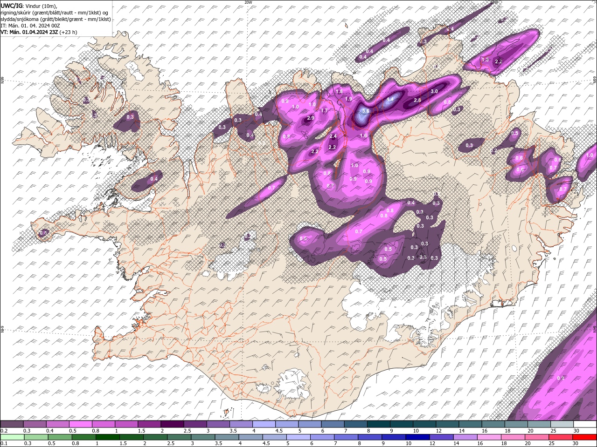Click the UWC/IG Vindur (10m) title text
597x447 pixels.
point(28,6)
